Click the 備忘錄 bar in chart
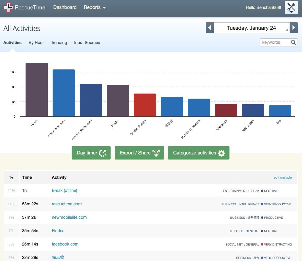Viewport: 302px width, 261px height. pyautogui.click(x=172, y=107)
